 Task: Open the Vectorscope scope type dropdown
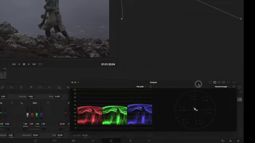[222, 87]
